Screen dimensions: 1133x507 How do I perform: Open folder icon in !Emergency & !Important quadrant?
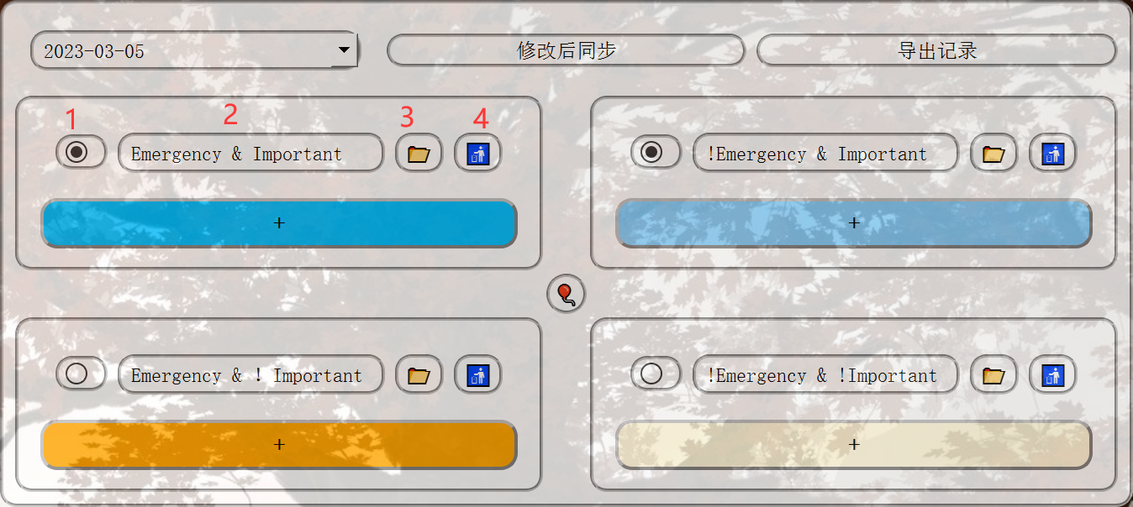(993, 375)
